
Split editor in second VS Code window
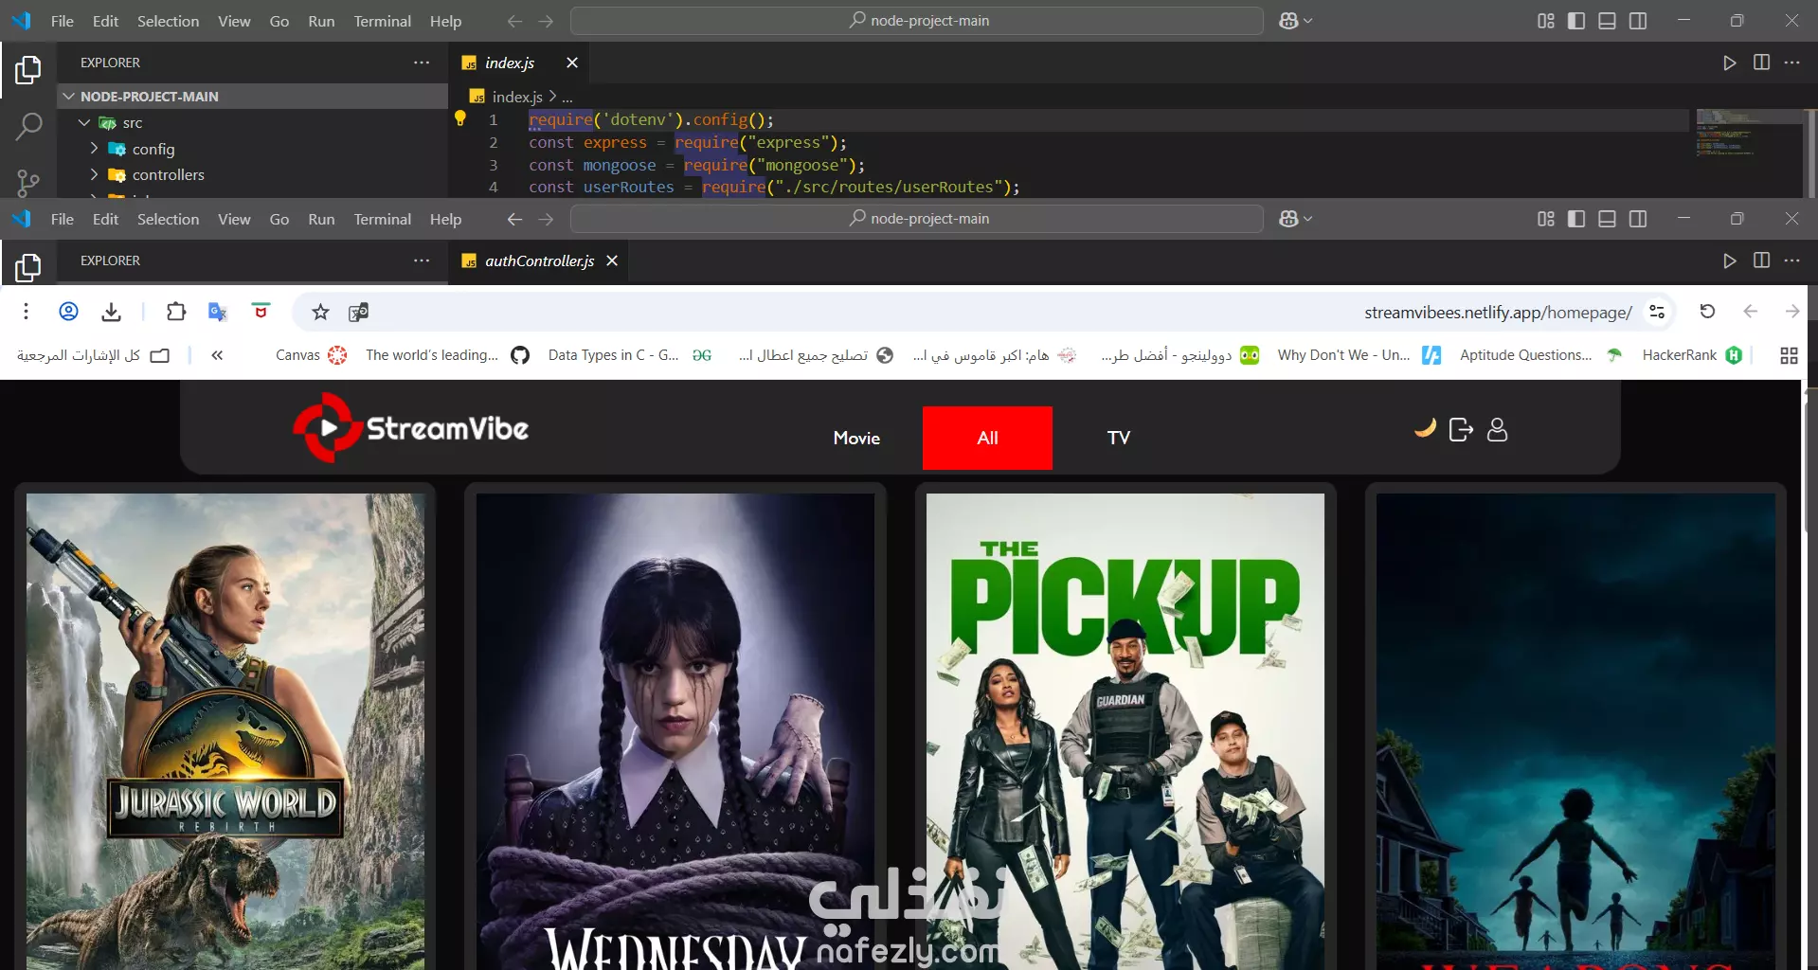coord(1761,260)
